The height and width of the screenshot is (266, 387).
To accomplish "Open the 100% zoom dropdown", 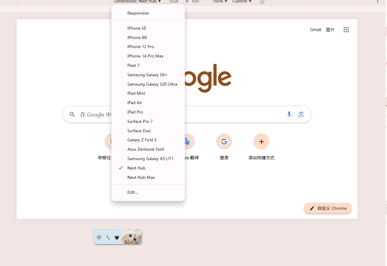I will [x=220, y=2].
